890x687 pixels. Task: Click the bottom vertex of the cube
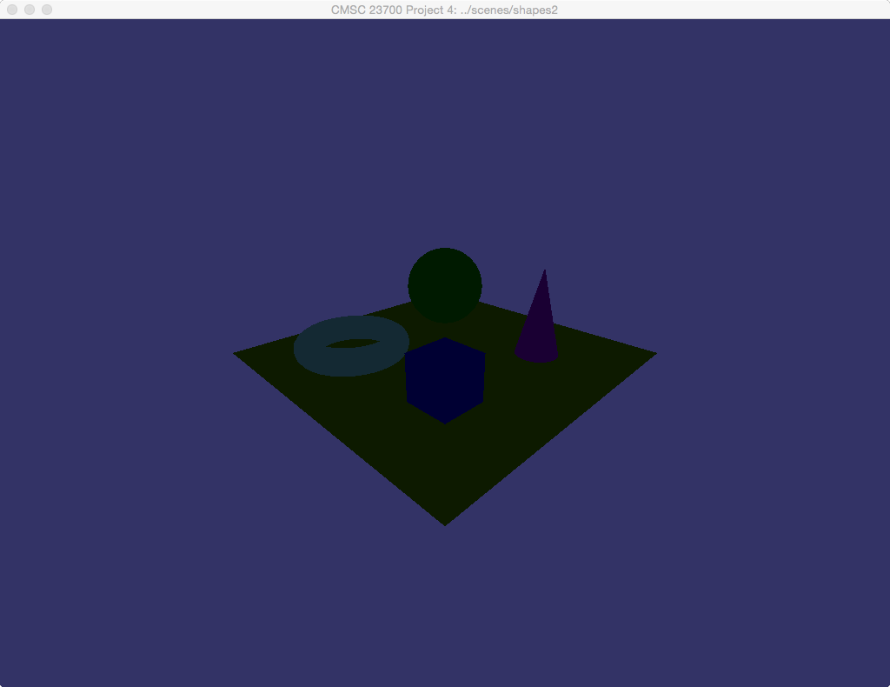pyautogui.click(x=445, y=422)
